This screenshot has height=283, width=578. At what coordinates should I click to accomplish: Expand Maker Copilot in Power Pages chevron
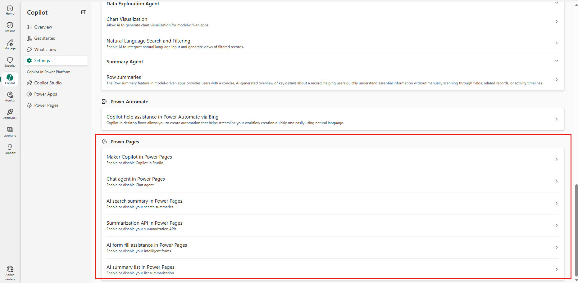click(557, 159)
